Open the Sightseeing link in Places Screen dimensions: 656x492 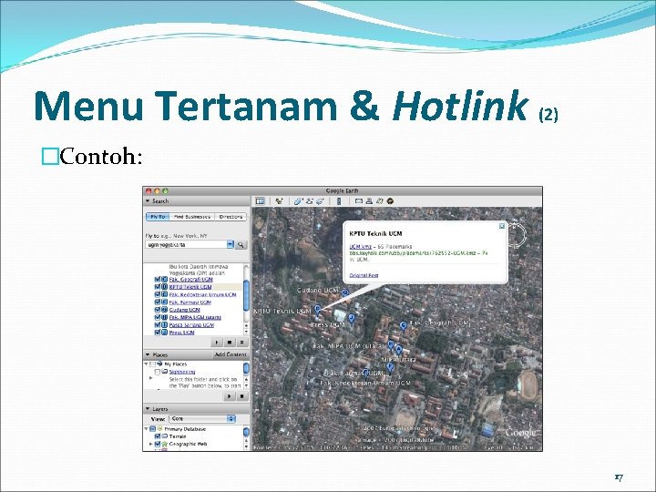click(x=182, y=372)
